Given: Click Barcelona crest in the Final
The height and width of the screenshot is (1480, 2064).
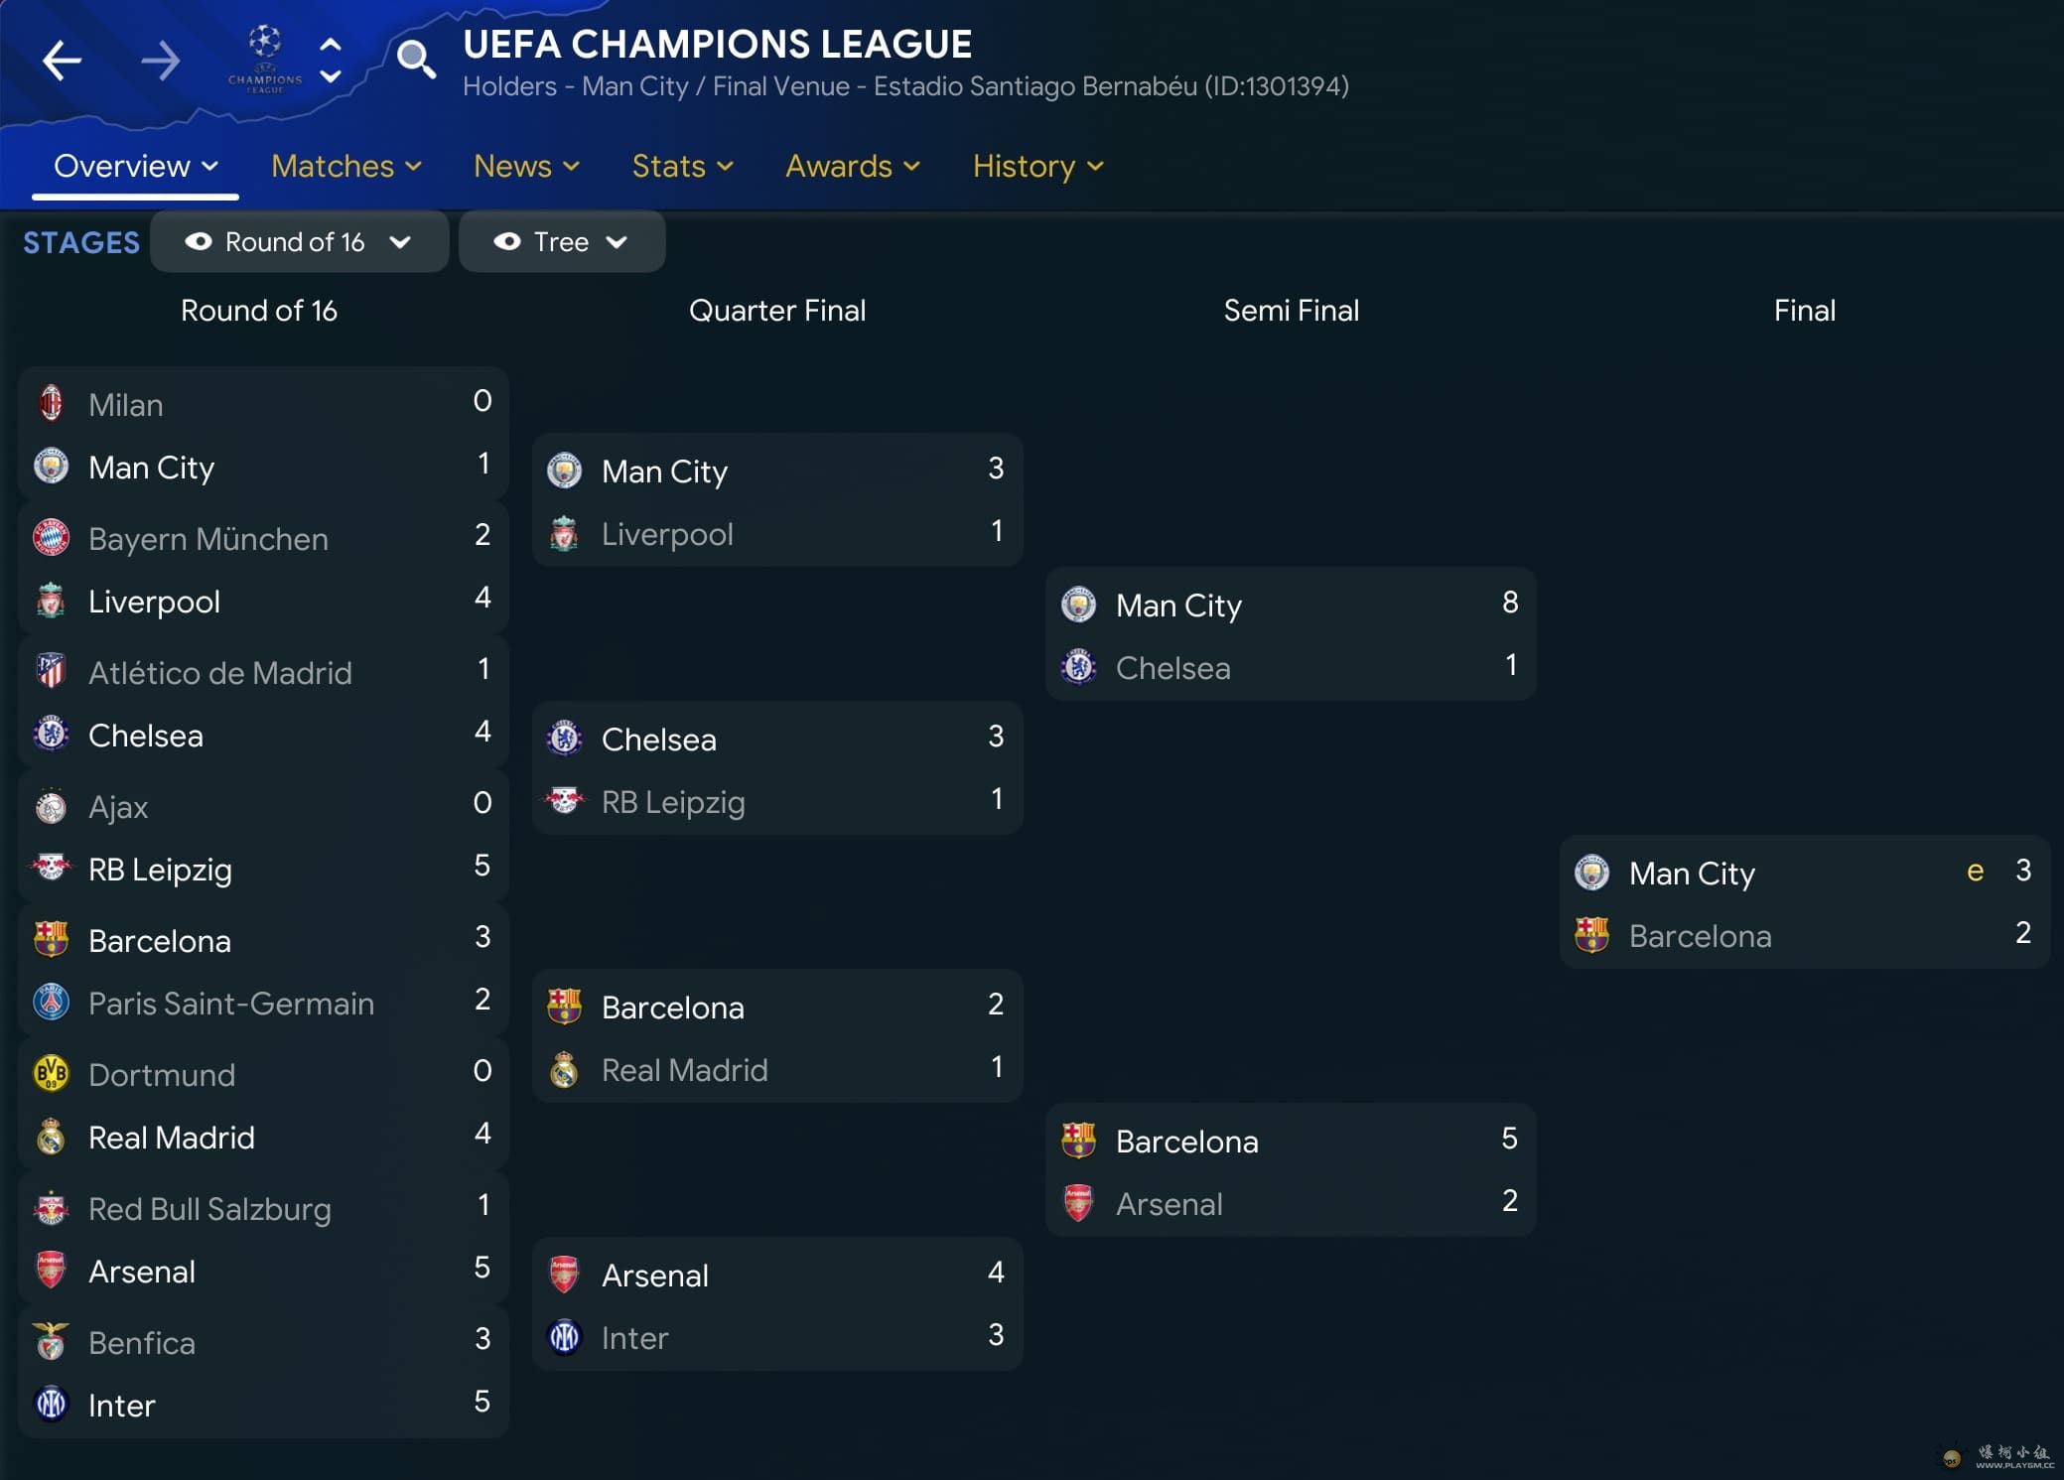Looking at the screenshot, I should [1592, 935].
